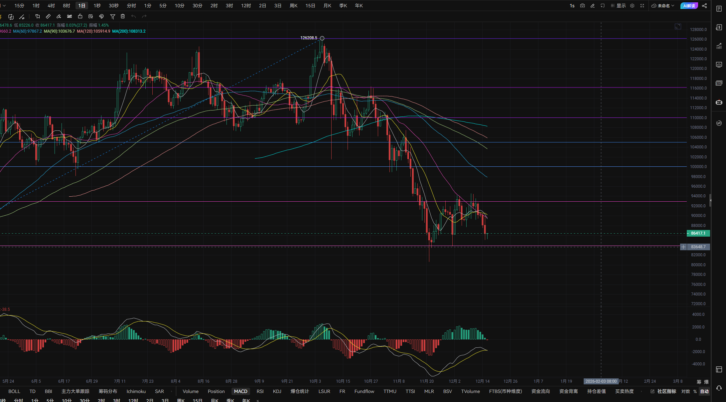
Task: Click the filter funnel icon
Action: [113, 16]
